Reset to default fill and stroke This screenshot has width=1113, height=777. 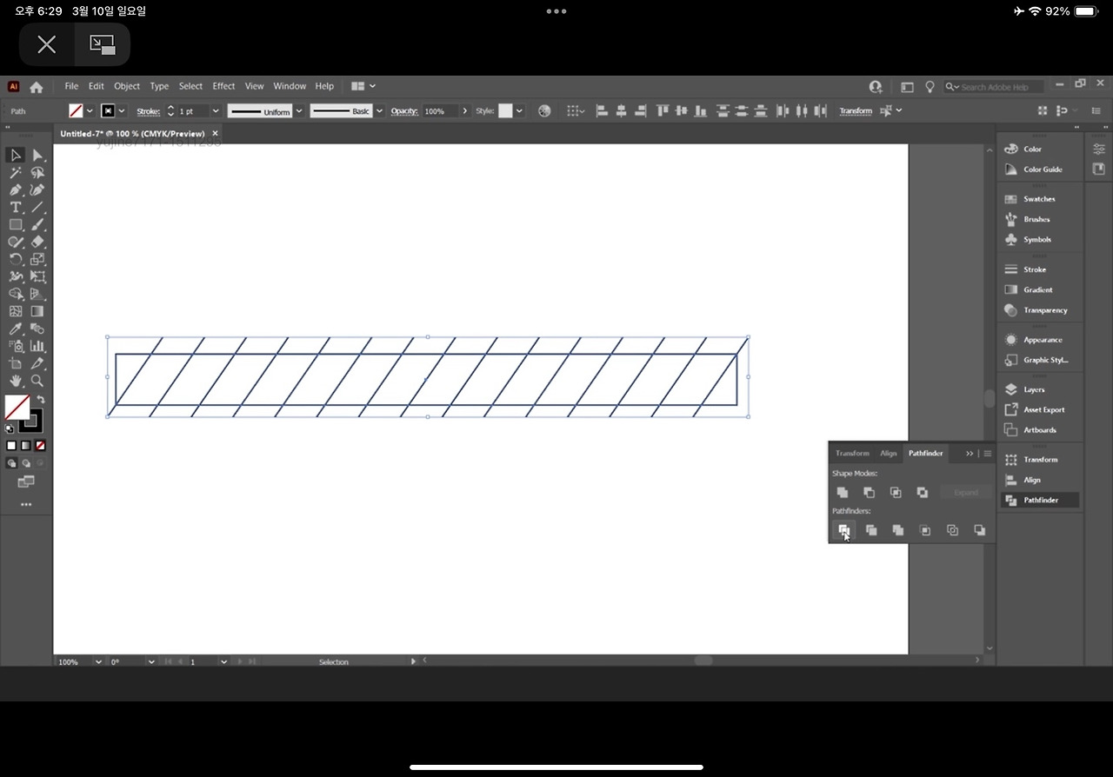10,428
